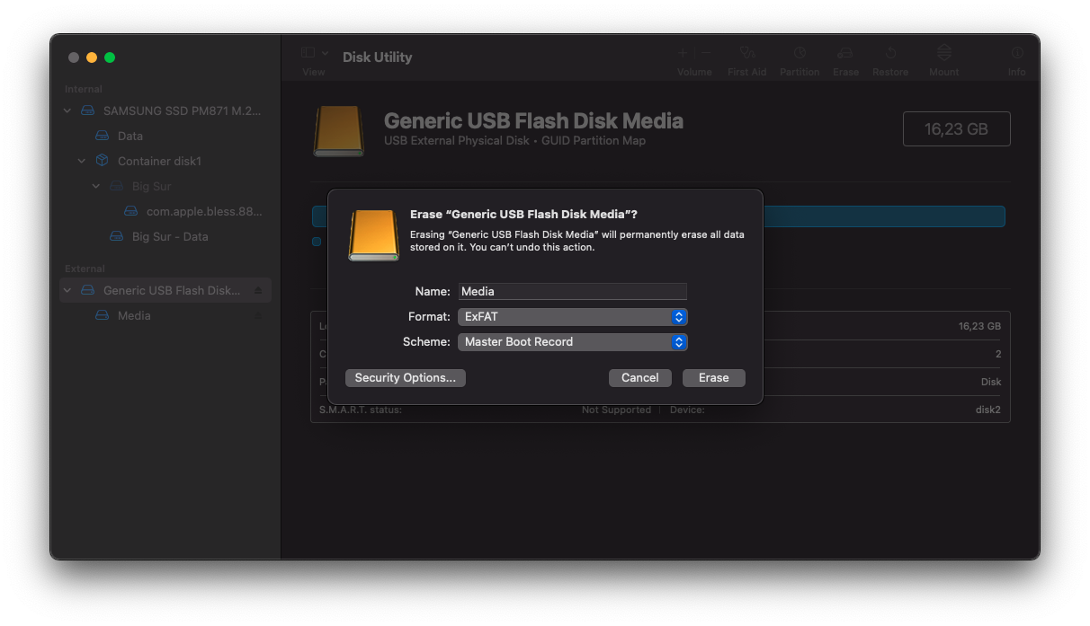Cancel the erase dialog
This screenshot has width=1090, height=626.
point(639,377)
